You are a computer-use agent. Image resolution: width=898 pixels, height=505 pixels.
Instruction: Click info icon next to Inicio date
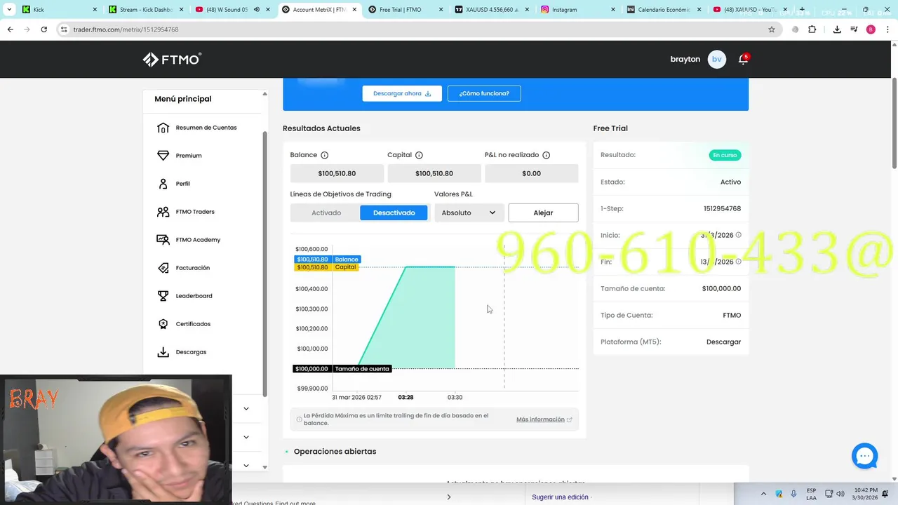pos(738,235)
